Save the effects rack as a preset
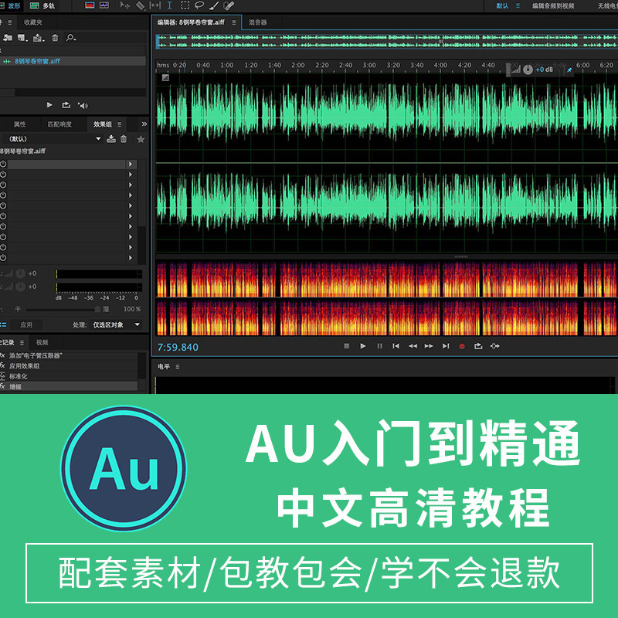The width and height of the screenshot is (618, 618). 111,139
